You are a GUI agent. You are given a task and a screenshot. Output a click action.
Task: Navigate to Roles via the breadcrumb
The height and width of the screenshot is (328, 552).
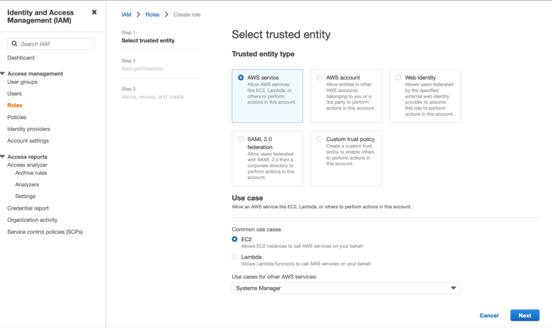pos(153,15)
